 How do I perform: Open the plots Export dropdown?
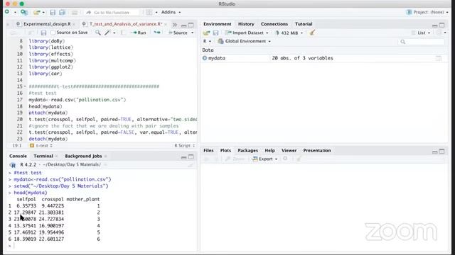click(x=264, y=159)
